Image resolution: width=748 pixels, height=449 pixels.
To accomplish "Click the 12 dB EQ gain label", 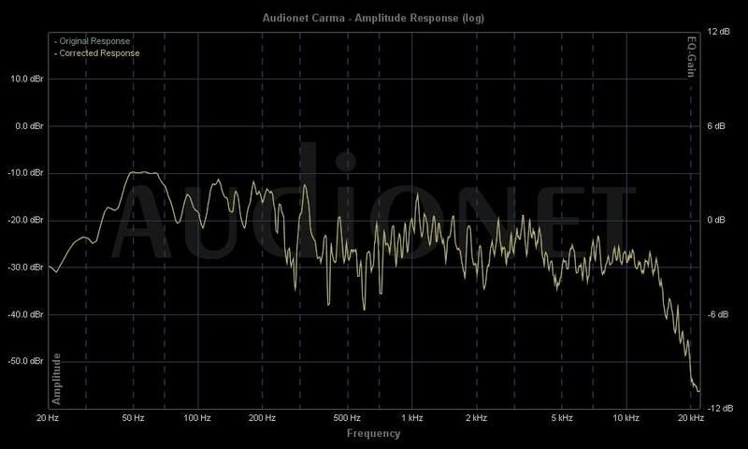I will pos(718,32).
